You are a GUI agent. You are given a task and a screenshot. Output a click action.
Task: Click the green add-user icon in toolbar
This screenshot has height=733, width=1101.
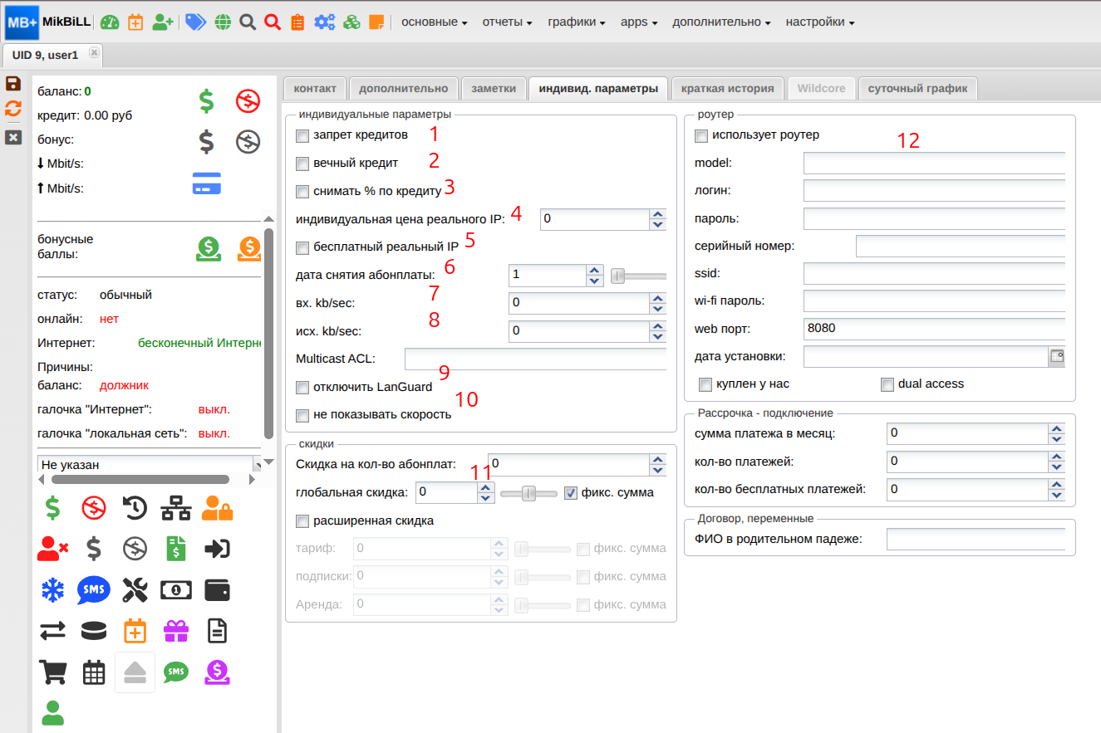(163, 22)
